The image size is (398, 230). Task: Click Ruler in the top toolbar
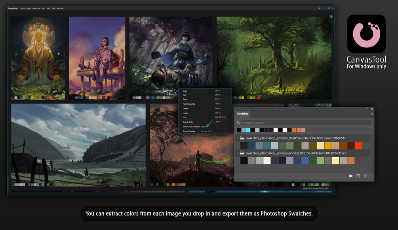click(x=53, y=8)
